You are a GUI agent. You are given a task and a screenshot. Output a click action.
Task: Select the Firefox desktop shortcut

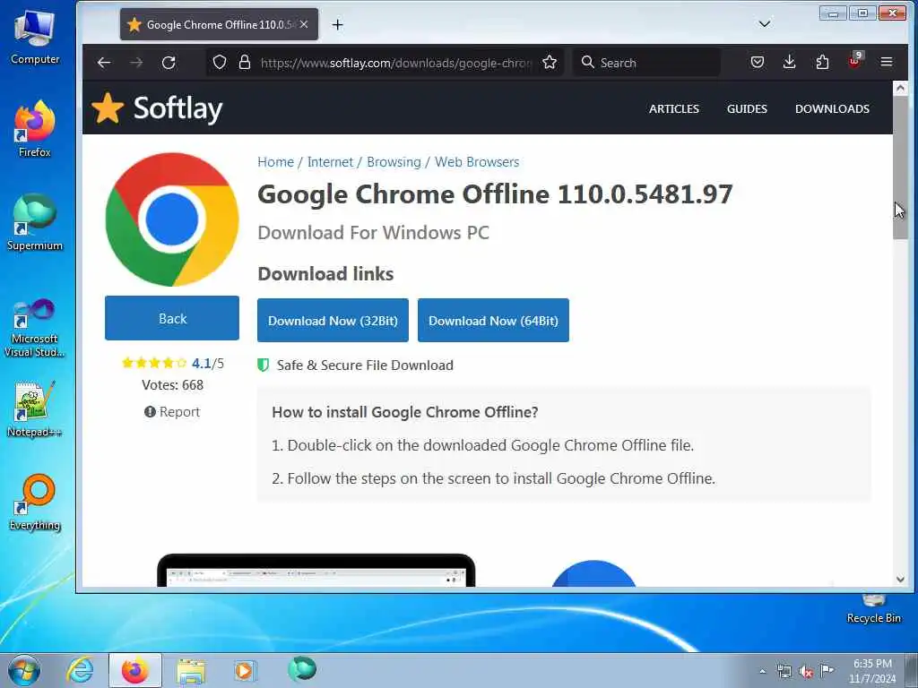pos(35,129)
